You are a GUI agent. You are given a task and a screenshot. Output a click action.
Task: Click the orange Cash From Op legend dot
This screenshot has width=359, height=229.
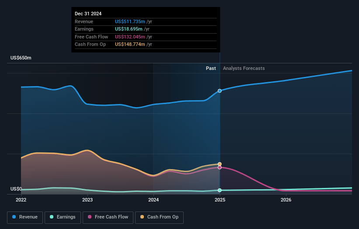142,217
